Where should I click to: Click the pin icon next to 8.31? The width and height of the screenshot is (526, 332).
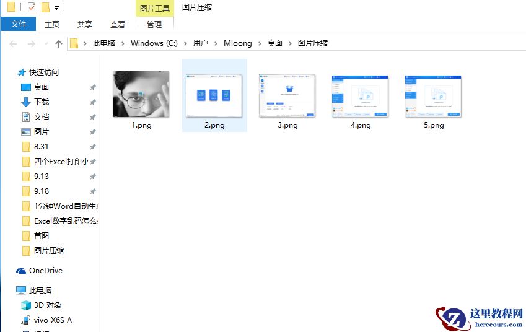pyautogui.click(x=92, y=147)
